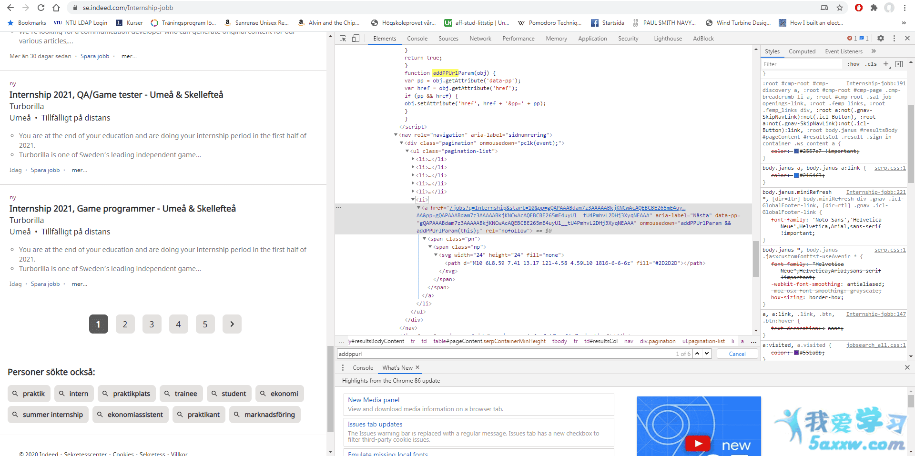Jump to previous search match in Elements
915x456 pixels.
point(697,354)
